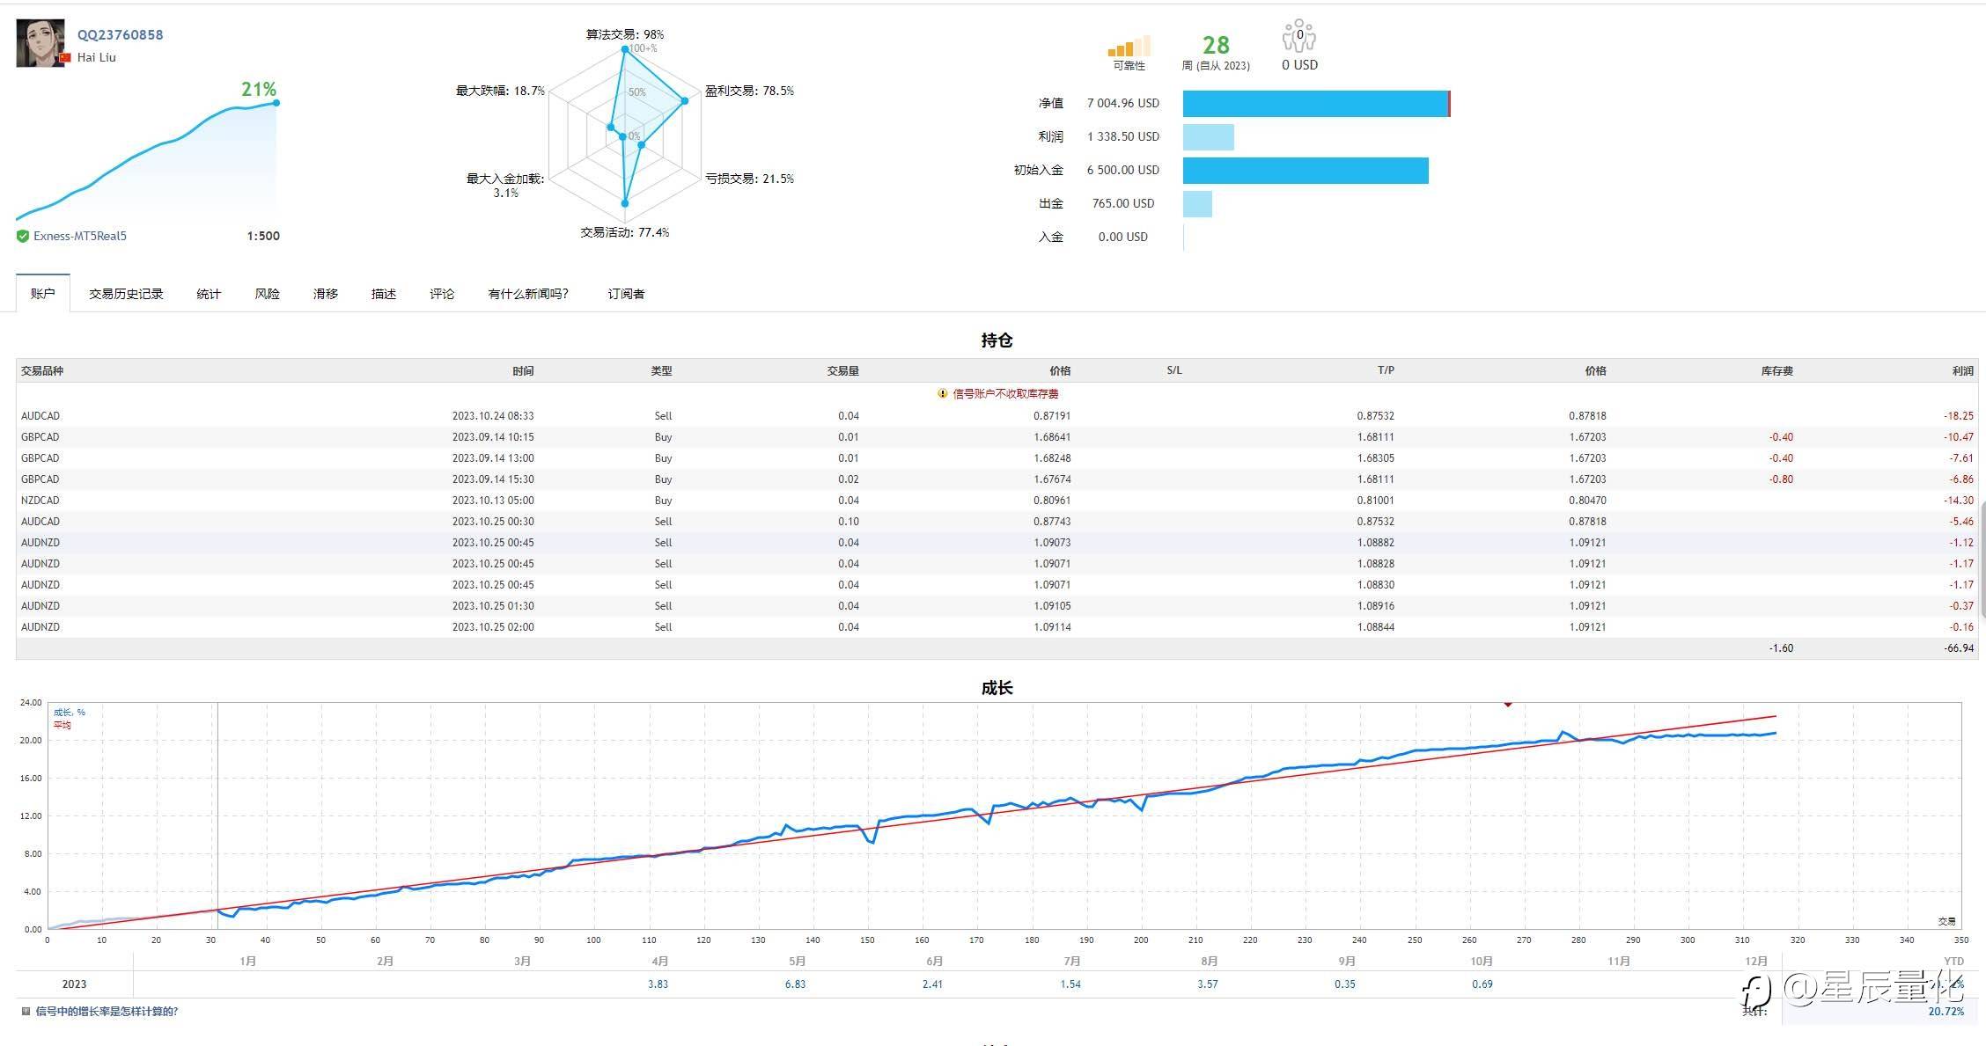The height and width of the screenshot is (1046, 1986).
Task: Click the China flag icon
Action: pyautogui.click(x=65, y=58)
